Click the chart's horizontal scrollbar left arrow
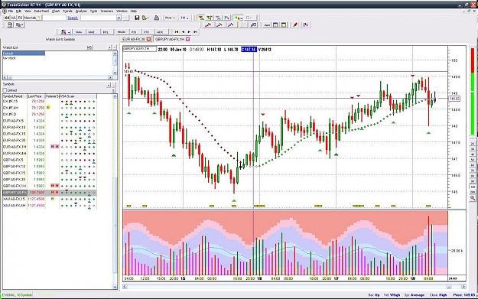Viewport: 478px width, 299px height. (125, 287)
